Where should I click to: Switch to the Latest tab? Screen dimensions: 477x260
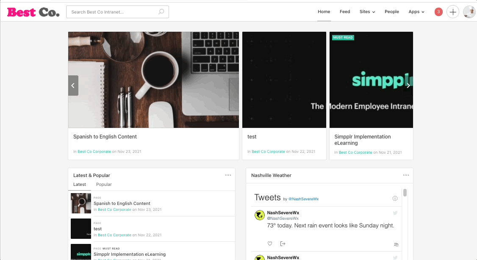click(x=80, y=184)
